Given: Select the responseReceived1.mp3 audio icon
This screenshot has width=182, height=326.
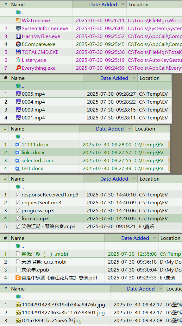Looking at the screenshot, I should tap(18, 195).
